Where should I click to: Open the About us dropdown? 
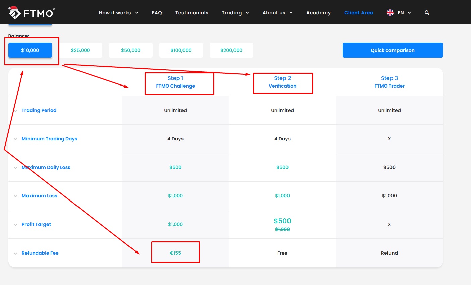click(x=277, y=13)
